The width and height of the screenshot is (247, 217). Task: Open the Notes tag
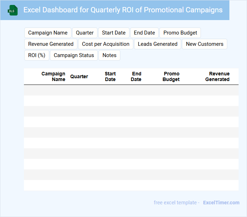click(x=109, y=55)
